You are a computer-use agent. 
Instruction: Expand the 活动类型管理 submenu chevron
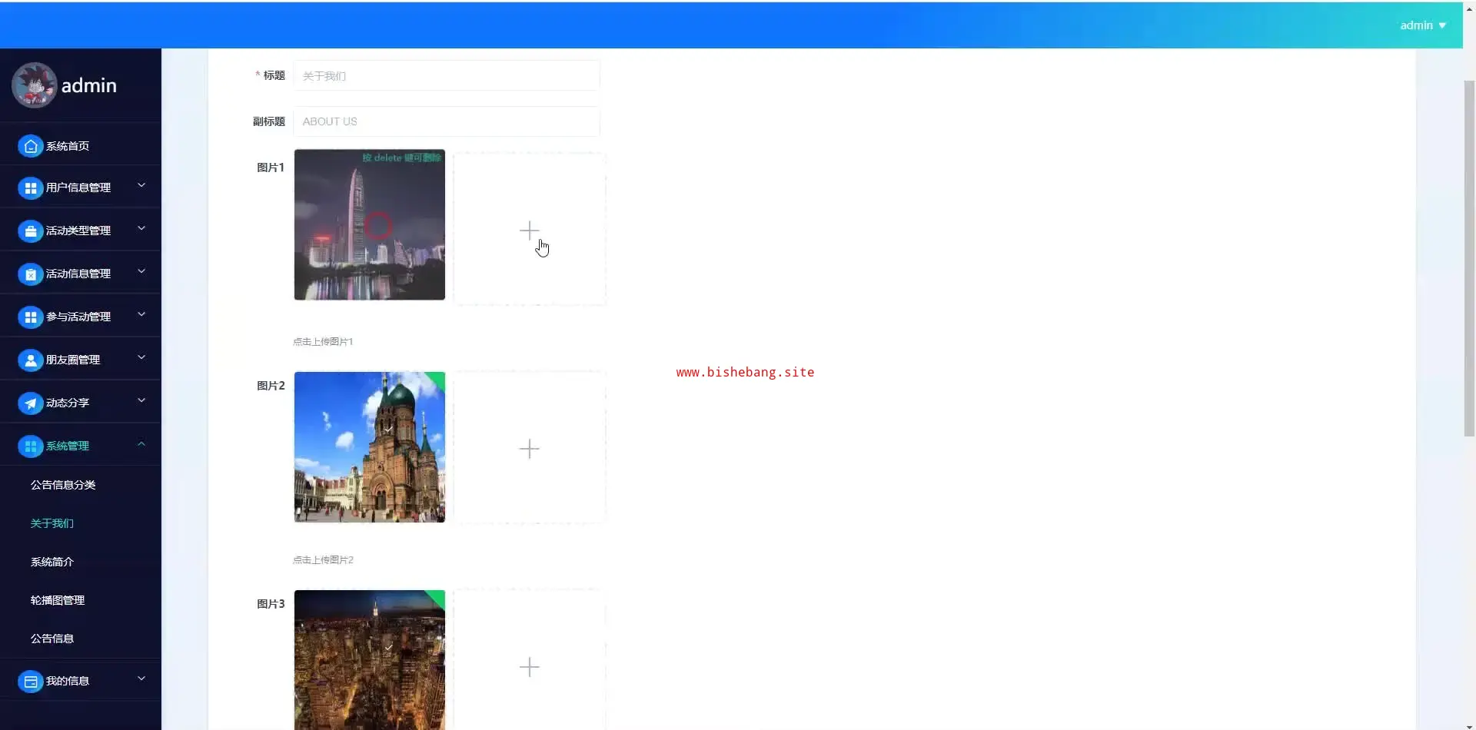(x=141, y=228)
